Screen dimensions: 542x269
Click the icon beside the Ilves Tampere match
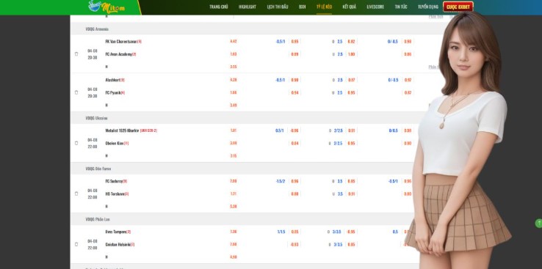coord(76,244)
